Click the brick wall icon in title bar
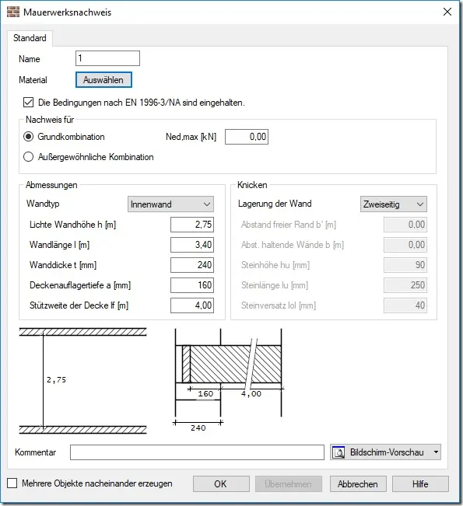The image size is (463, 506). 13,12
